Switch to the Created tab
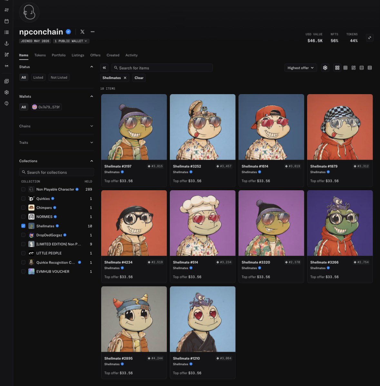Screen dimensions: 380x386 [x=113, y=55]
